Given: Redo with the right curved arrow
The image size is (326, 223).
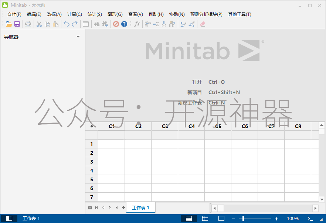Looking at the screenshot, I should [75, 24].
